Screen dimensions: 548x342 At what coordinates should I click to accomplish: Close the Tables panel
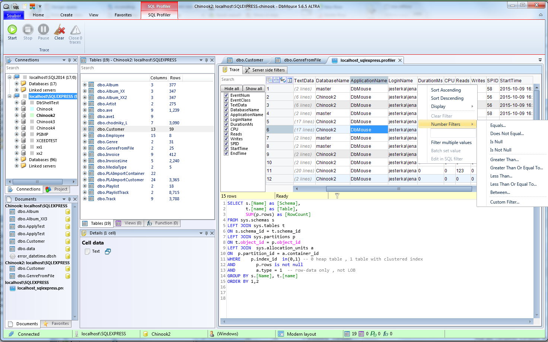point(212,60)
